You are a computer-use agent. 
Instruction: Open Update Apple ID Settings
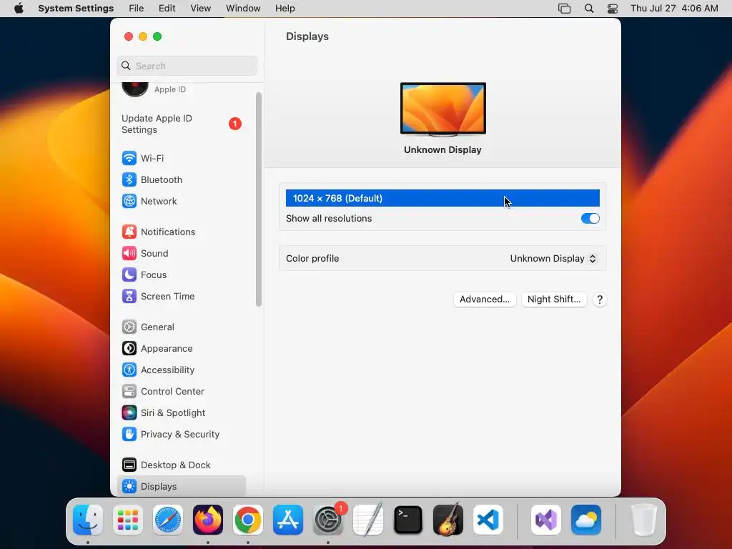pyautogui.click(x=181, y=124)
